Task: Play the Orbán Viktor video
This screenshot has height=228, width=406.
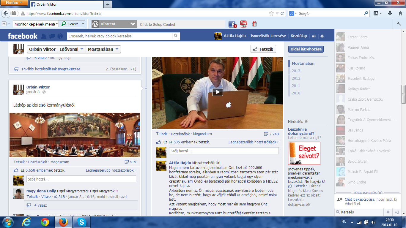Action: (218, 92)
